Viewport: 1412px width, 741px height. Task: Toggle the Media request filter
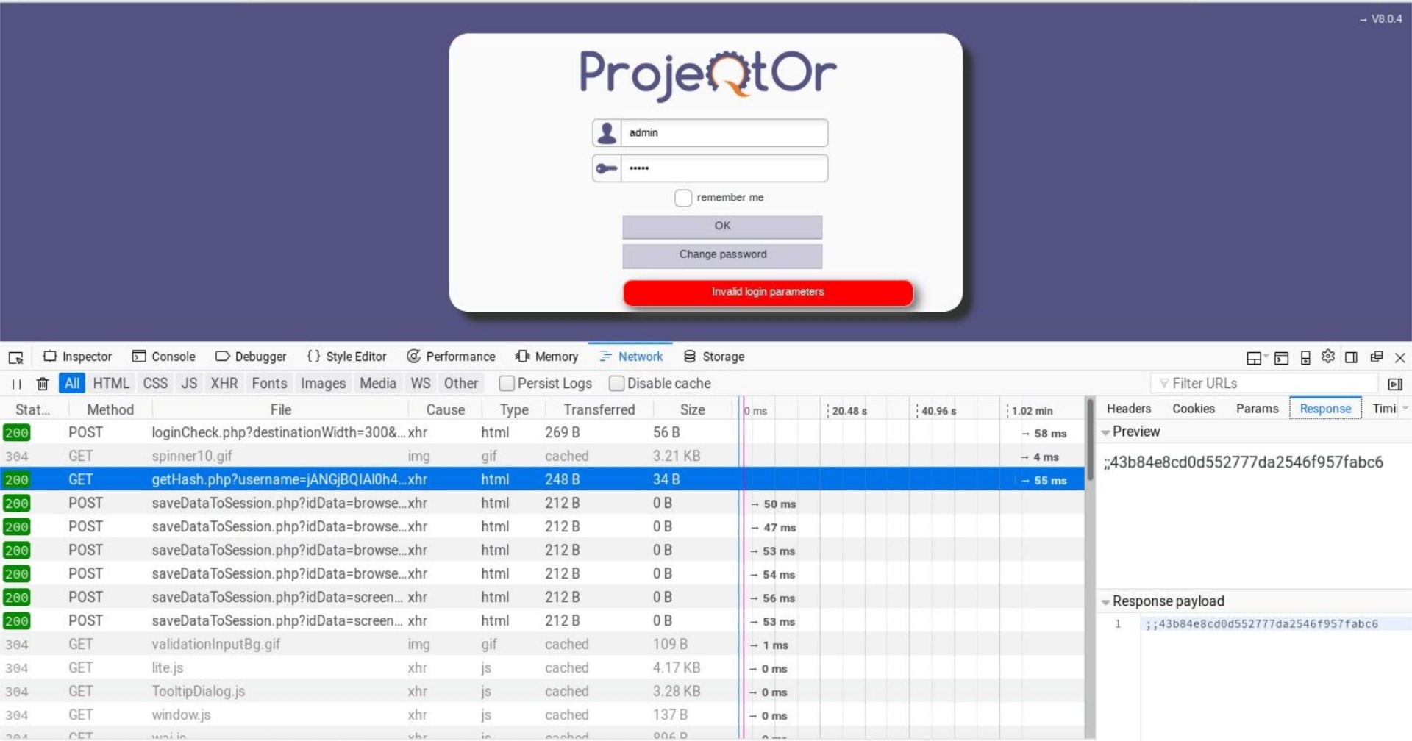coord(378,383)
